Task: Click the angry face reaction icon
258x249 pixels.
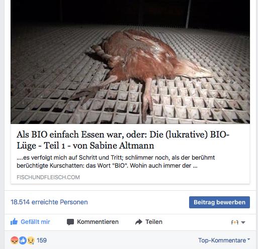Action: pos(15,240)
